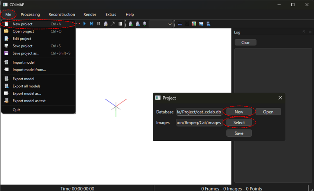Image resolution: width=314 pixels, height=191 pixels.
Task: Pause reconstruction with the toolbar pause icon
Action: click(99, 24)
